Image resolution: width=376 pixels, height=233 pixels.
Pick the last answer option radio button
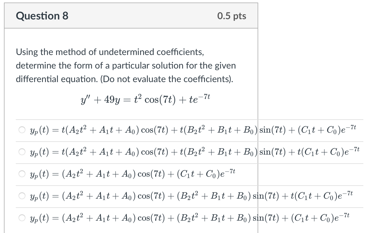click(x=22, y=217)
